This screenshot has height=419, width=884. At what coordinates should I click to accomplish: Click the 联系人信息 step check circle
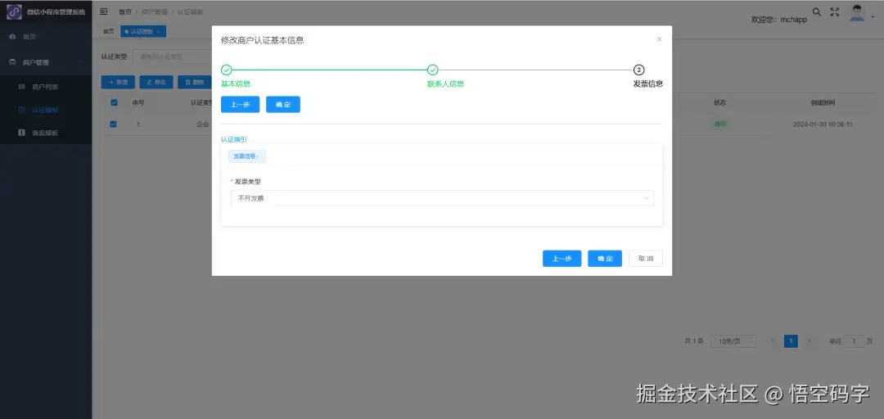[432, 70]
